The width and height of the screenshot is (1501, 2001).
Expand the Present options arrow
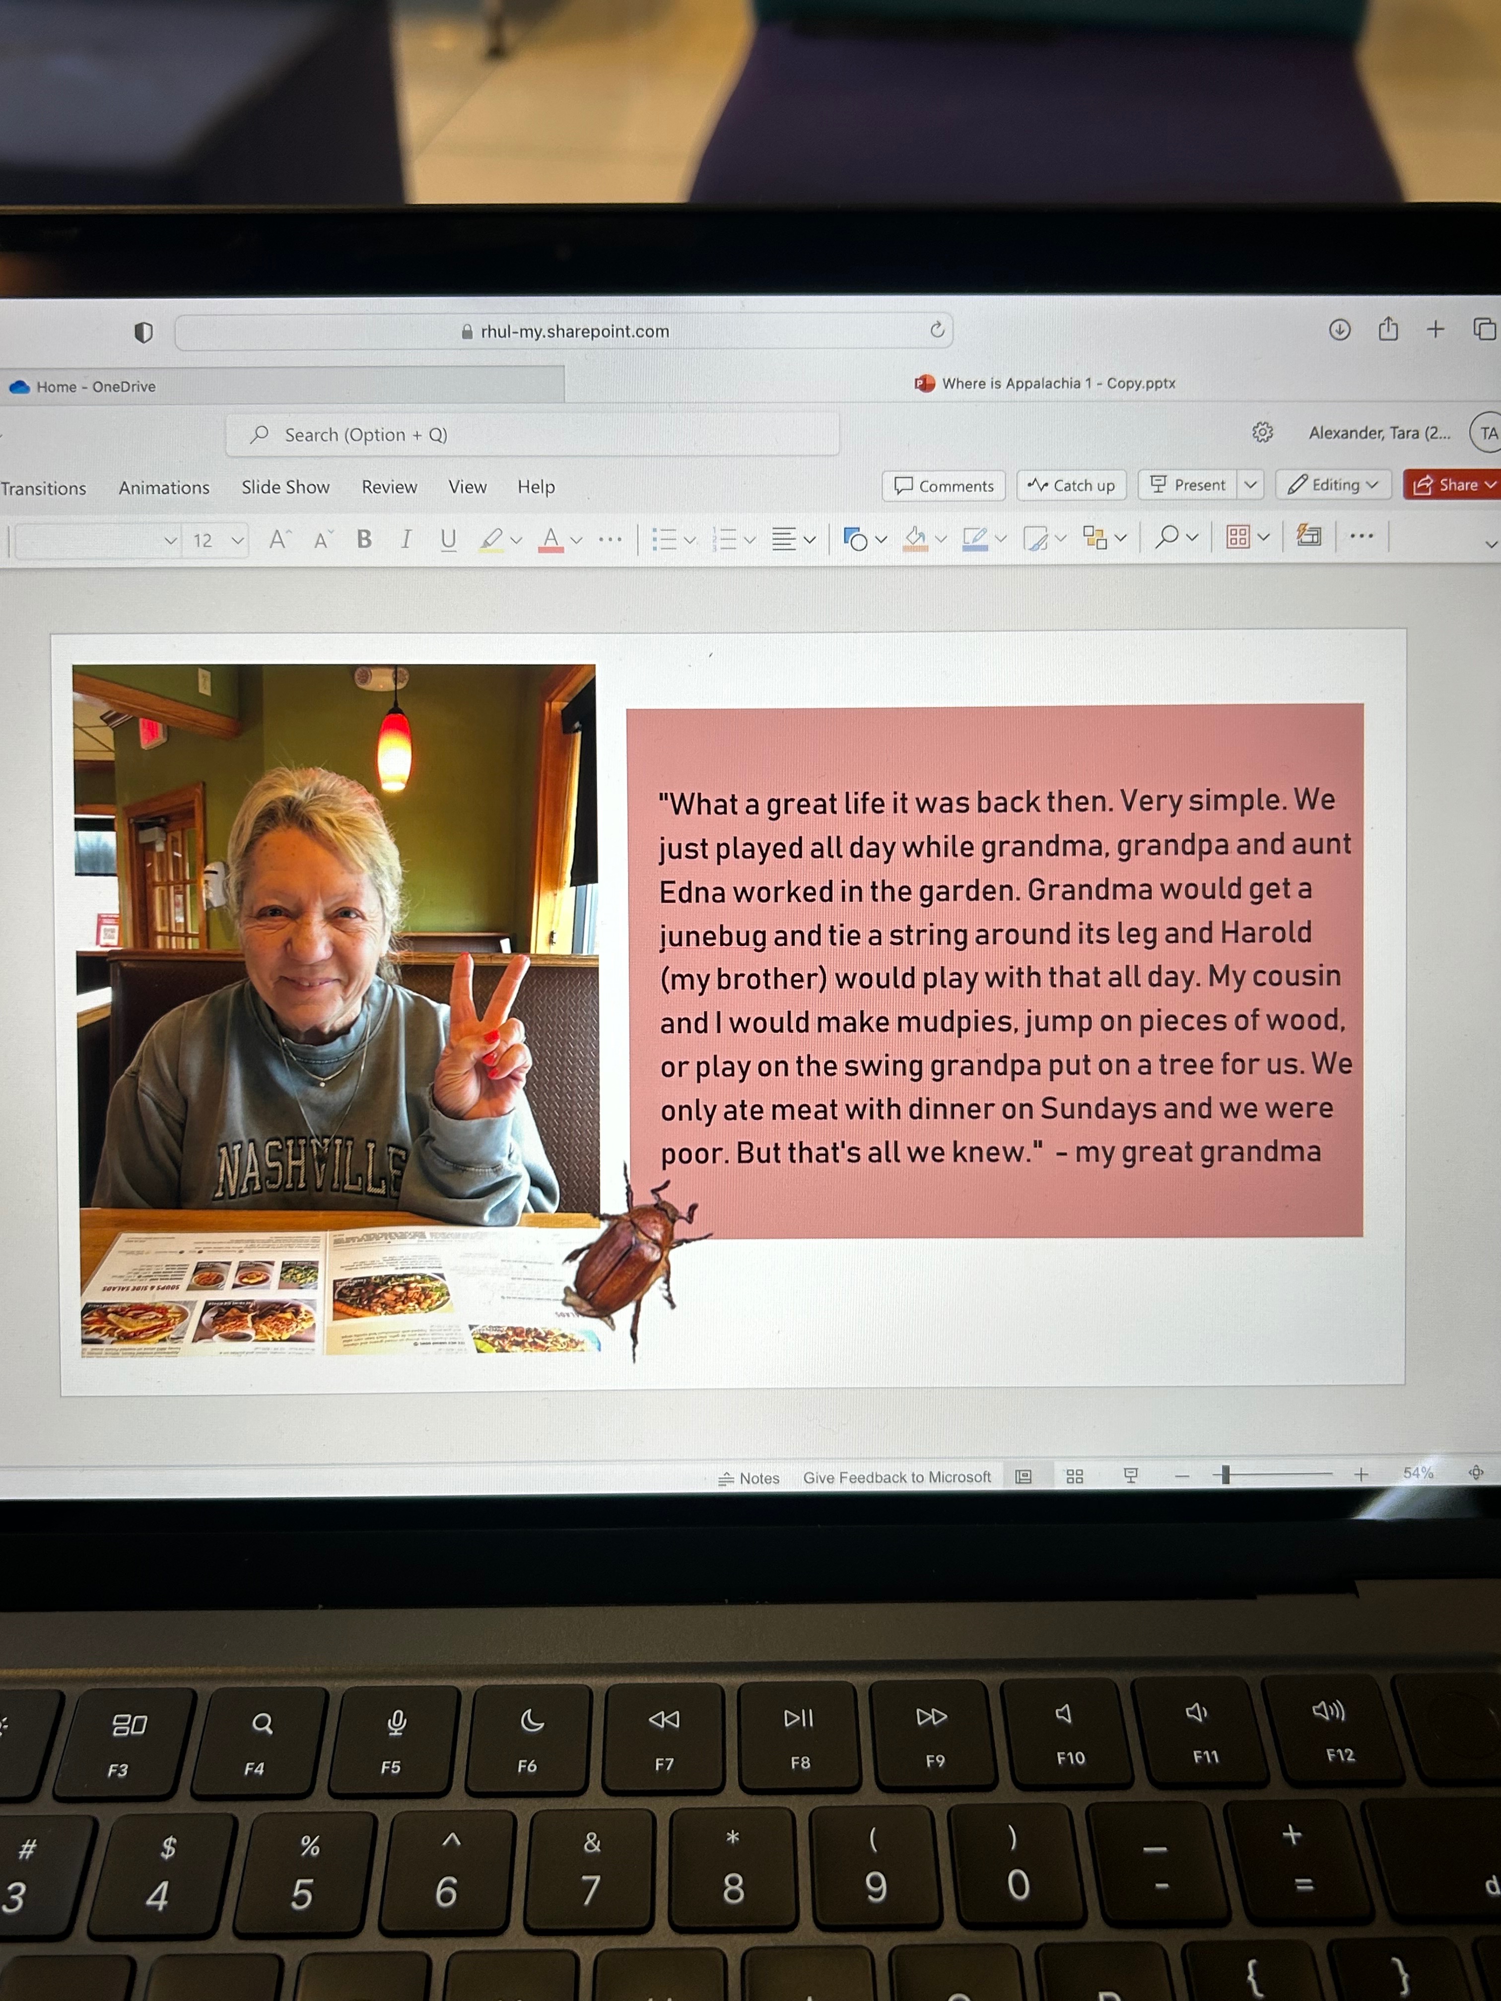[x=1250, y=485]
